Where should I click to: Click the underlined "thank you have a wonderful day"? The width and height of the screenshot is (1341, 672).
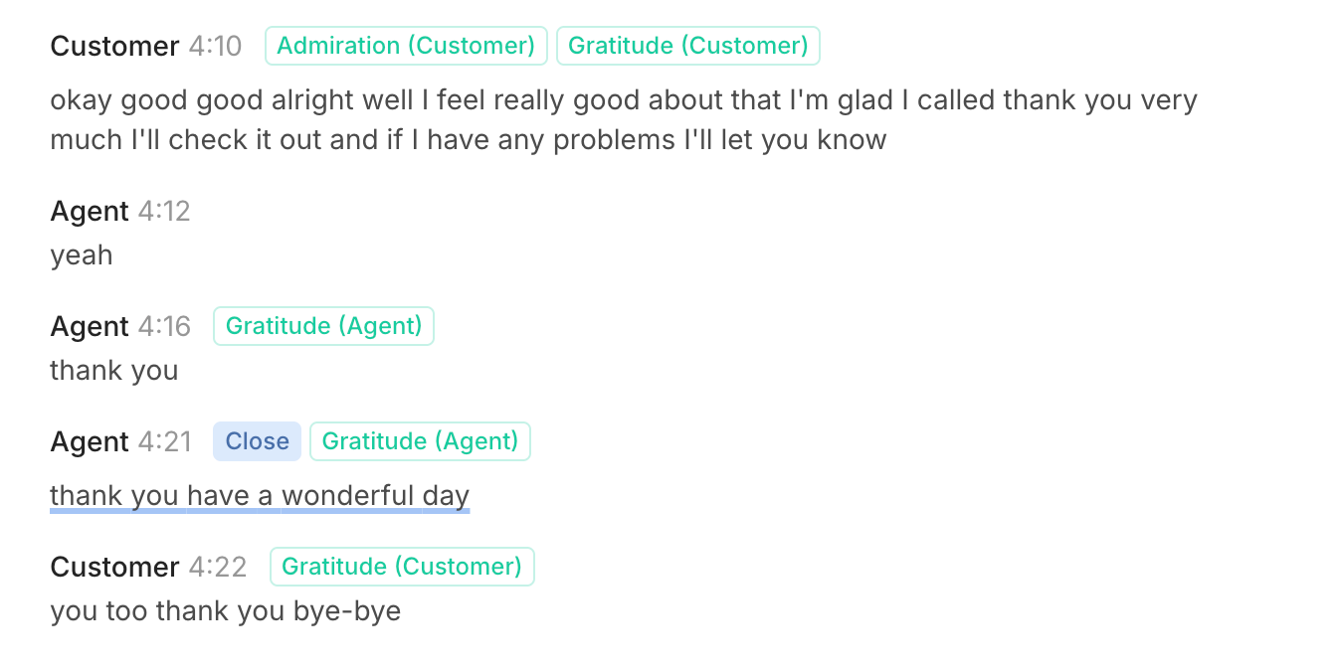(260, 495)
